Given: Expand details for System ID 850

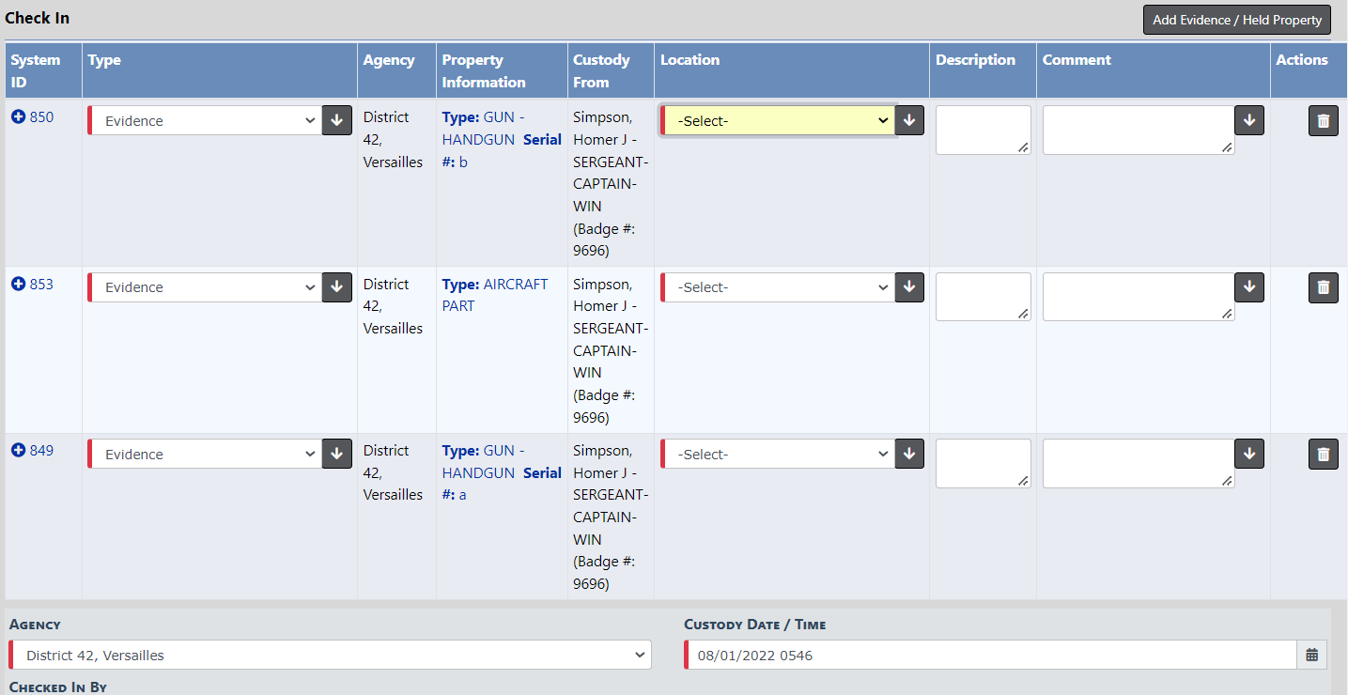Looking at the screenshot, I should click(x=18, y=117).
